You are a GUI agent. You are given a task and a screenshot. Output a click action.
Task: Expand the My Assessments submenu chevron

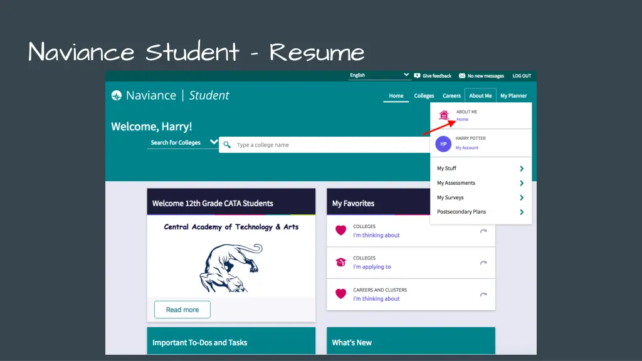click(522, 183)
